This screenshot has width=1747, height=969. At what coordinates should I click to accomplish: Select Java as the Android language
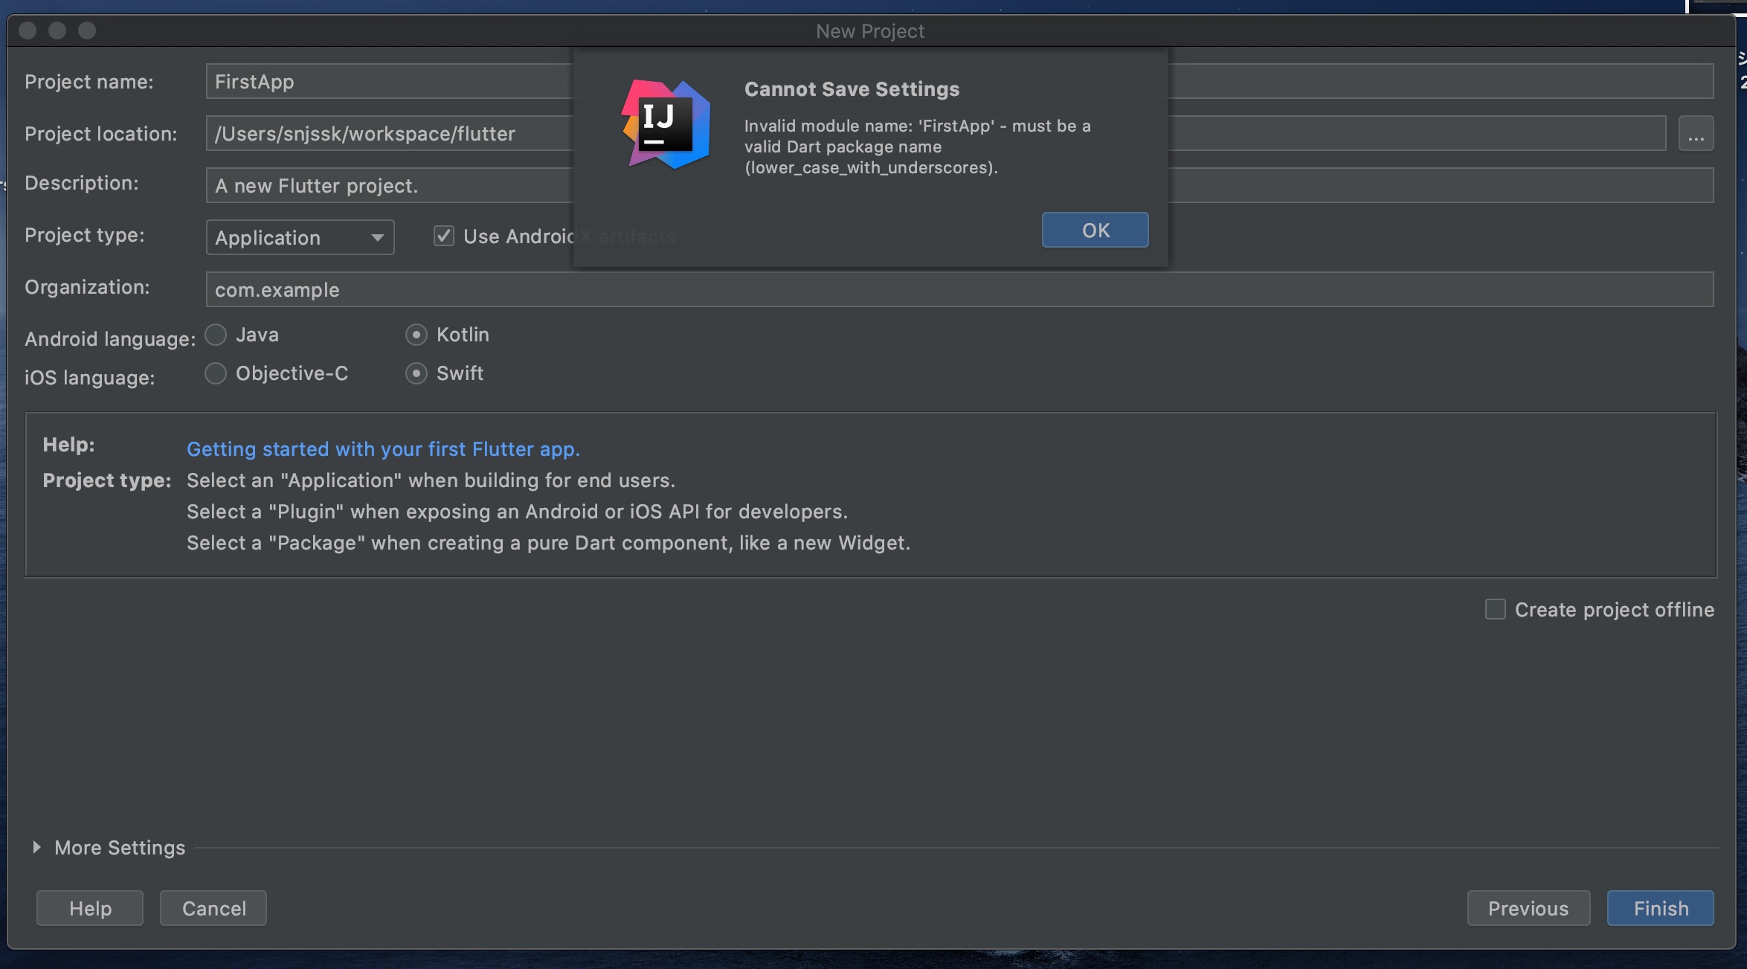coord(216,335)
